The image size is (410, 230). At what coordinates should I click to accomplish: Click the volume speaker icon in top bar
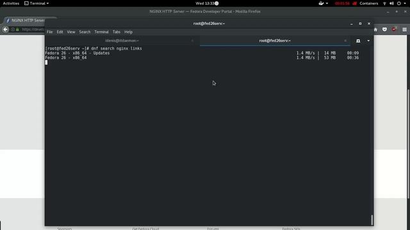[391, 3]
